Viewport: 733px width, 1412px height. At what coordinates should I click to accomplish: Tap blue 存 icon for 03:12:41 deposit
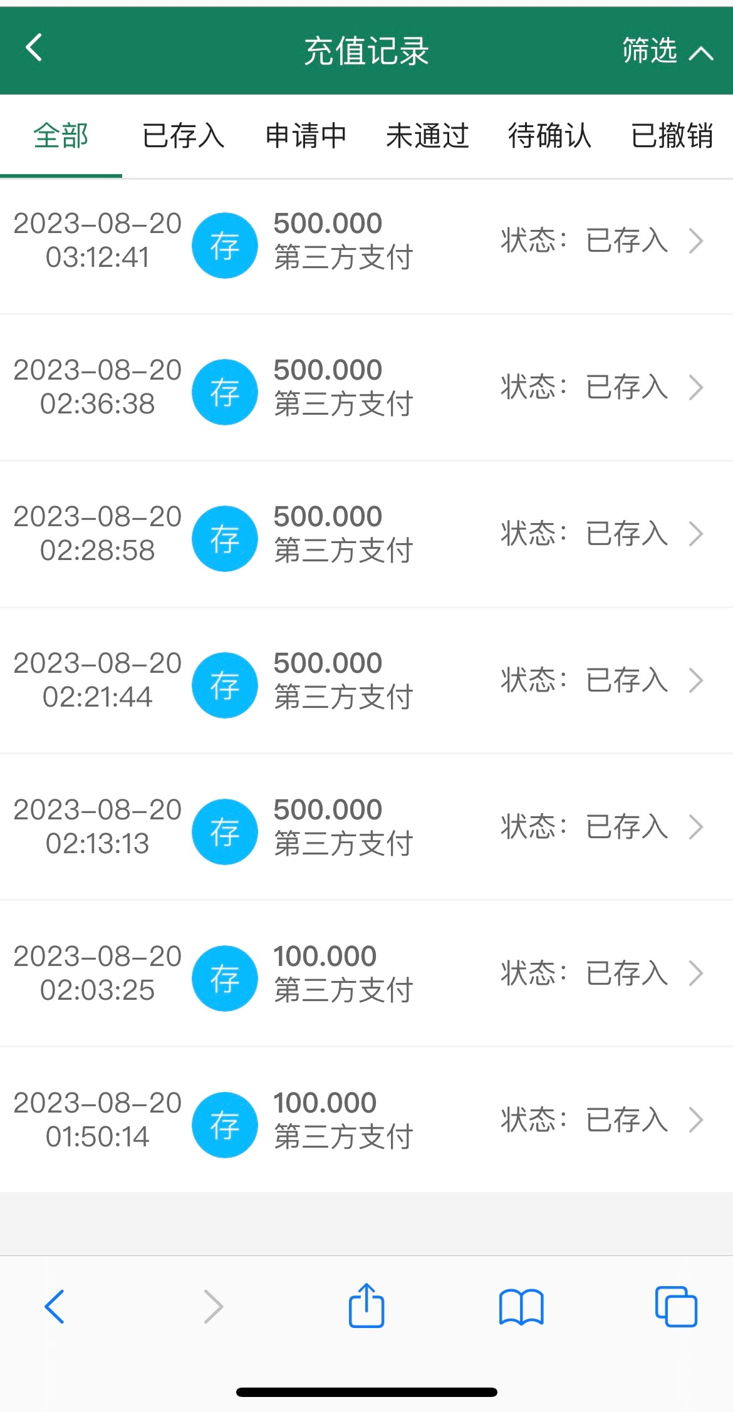coord(225,246)
